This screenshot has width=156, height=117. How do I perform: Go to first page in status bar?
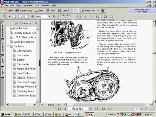59,109
